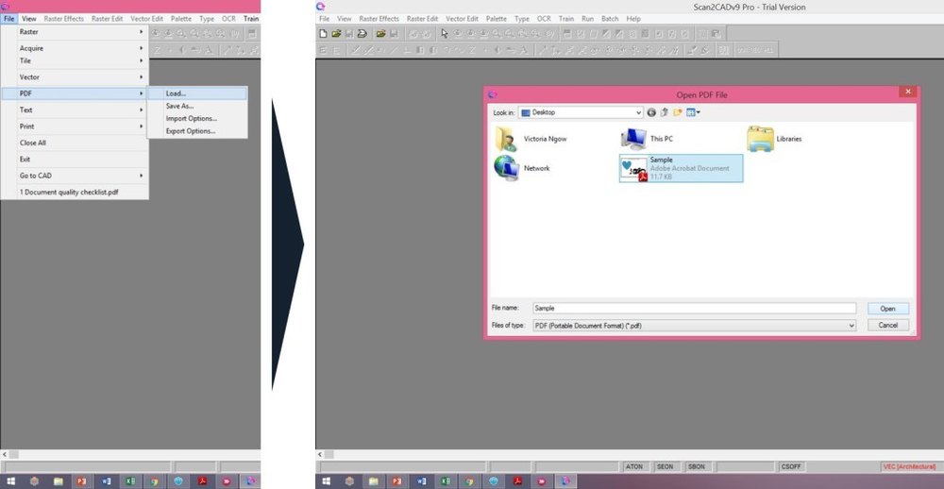
Task: Open Chrome from the left taskbar
Action: pyautogui.click(x=154, y=481)
